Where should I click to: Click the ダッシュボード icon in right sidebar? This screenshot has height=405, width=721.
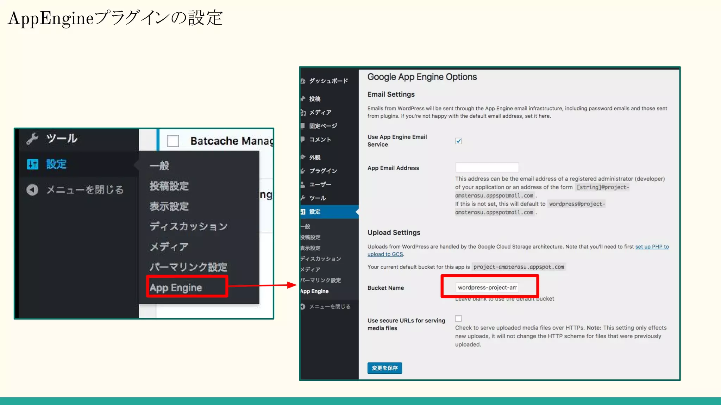[x=303, y=81]
